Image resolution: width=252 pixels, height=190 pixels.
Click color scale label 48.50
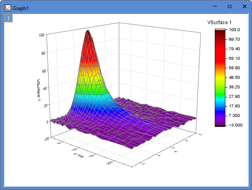coord(234,78)
